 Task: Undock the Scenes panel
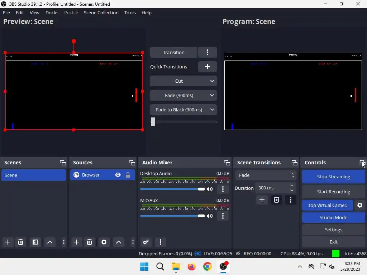click(x=63, y=163)
